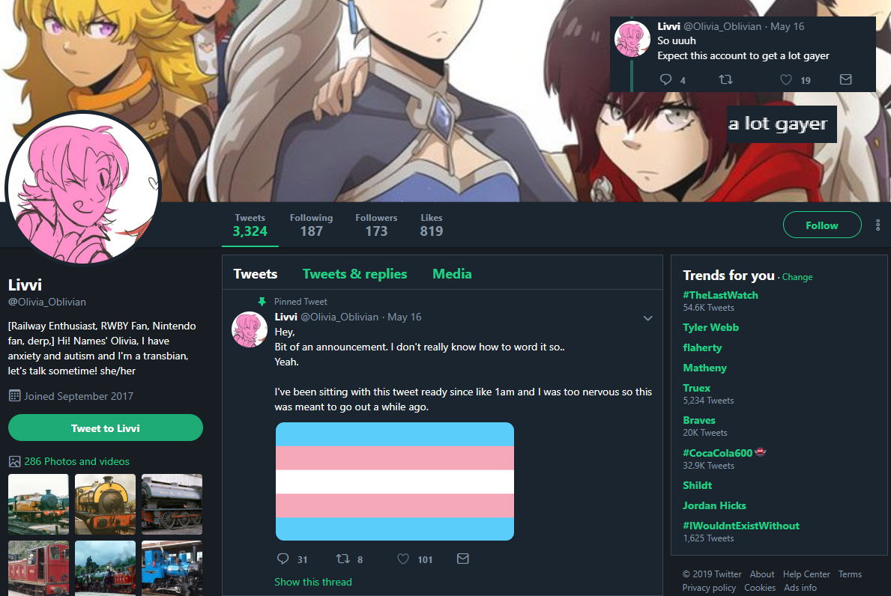Like the header tweet with 19 likes
Screen dimensions: 891x596
786,80
